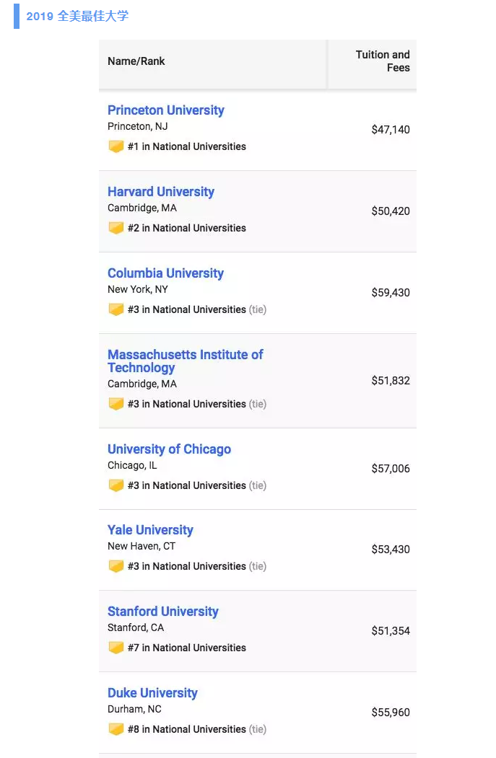
Task: Click Columbia's $59,430 tuition value
Action: tap(391, 293)
